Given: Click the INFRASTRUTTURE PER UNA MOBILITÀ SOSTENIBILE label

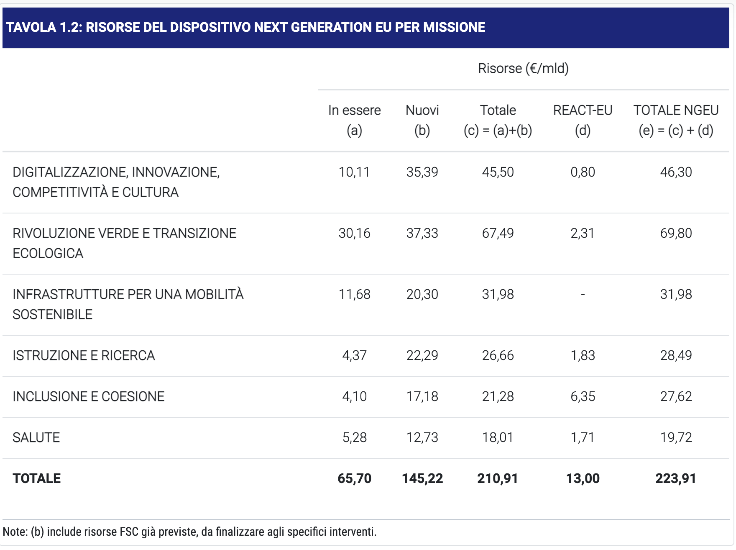Looking at the screenshot, I should (128, 304).
